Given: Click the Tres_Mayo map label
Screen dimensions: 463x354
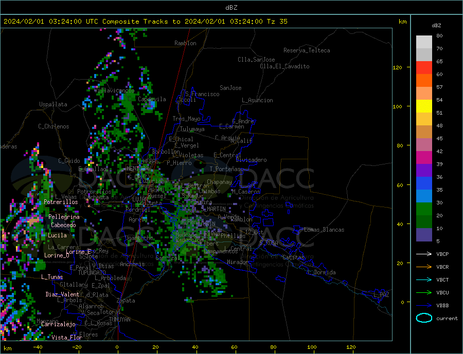Looking at the screenshot, I should [x=186, y=119].
